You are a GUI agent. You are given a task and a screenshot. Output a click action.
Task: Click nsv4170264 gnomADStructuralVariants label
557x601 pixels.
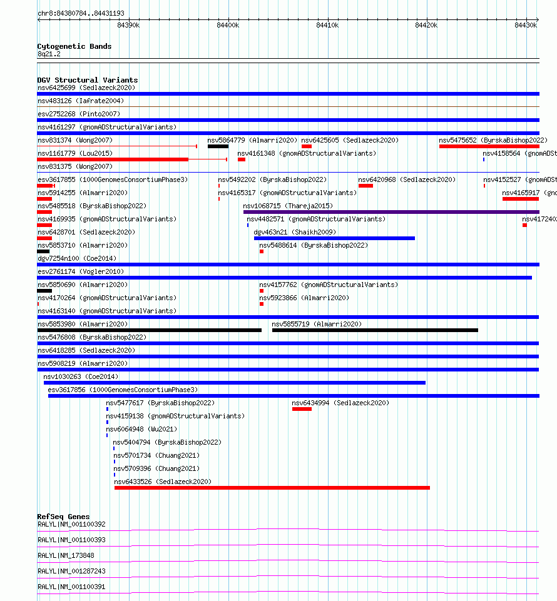point(107,298)
